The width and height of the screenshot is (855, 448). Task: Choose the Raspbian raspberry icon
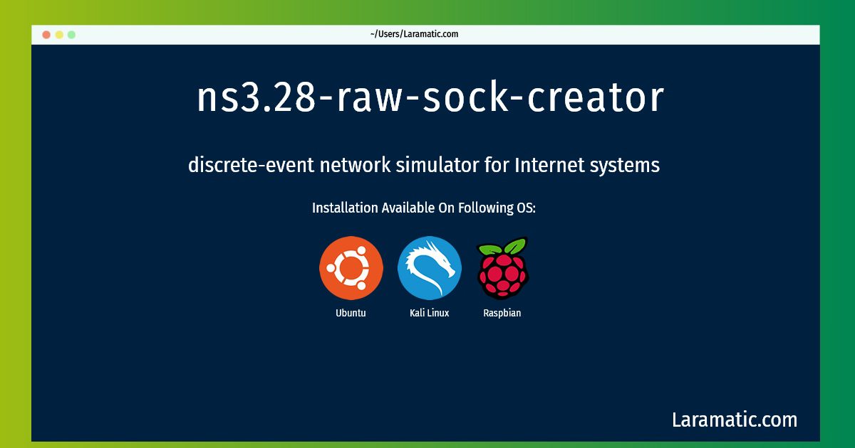click(502, 268)
